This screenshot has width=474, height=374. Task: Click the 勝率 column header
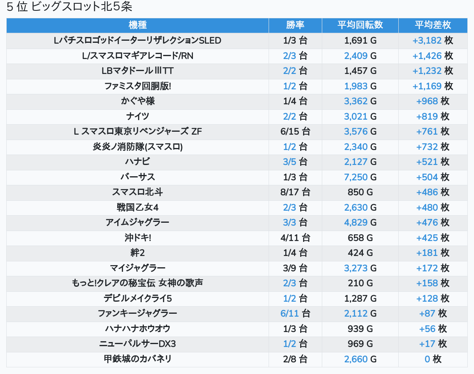295,25
